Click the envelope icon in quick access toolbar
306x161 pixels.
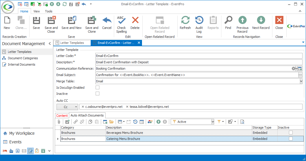coord(45,4)
